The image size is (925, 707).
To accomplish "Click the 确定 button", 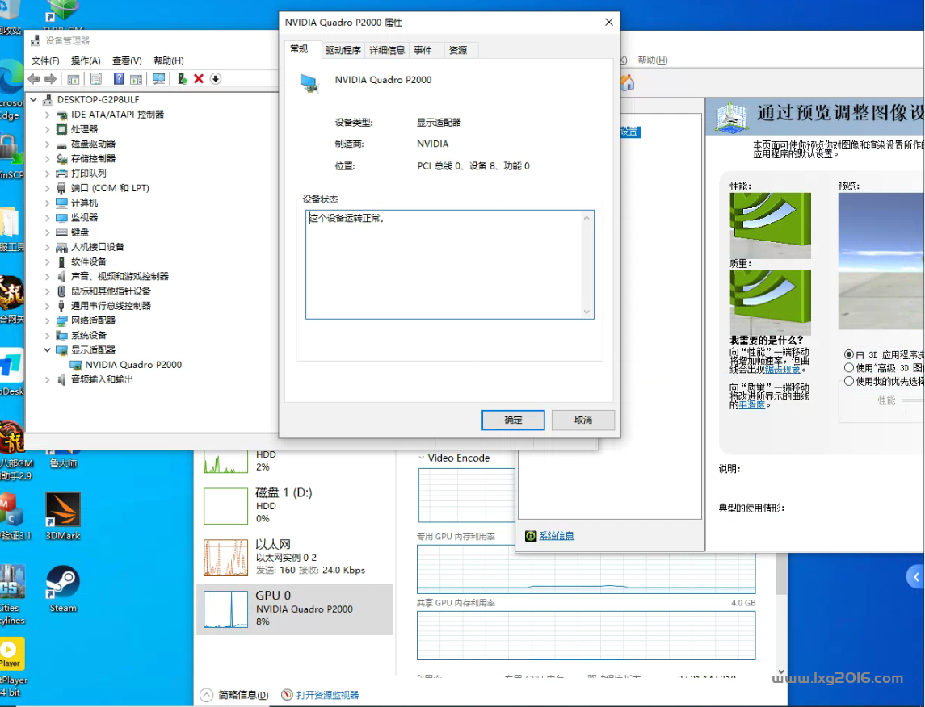I will point(513,420).
